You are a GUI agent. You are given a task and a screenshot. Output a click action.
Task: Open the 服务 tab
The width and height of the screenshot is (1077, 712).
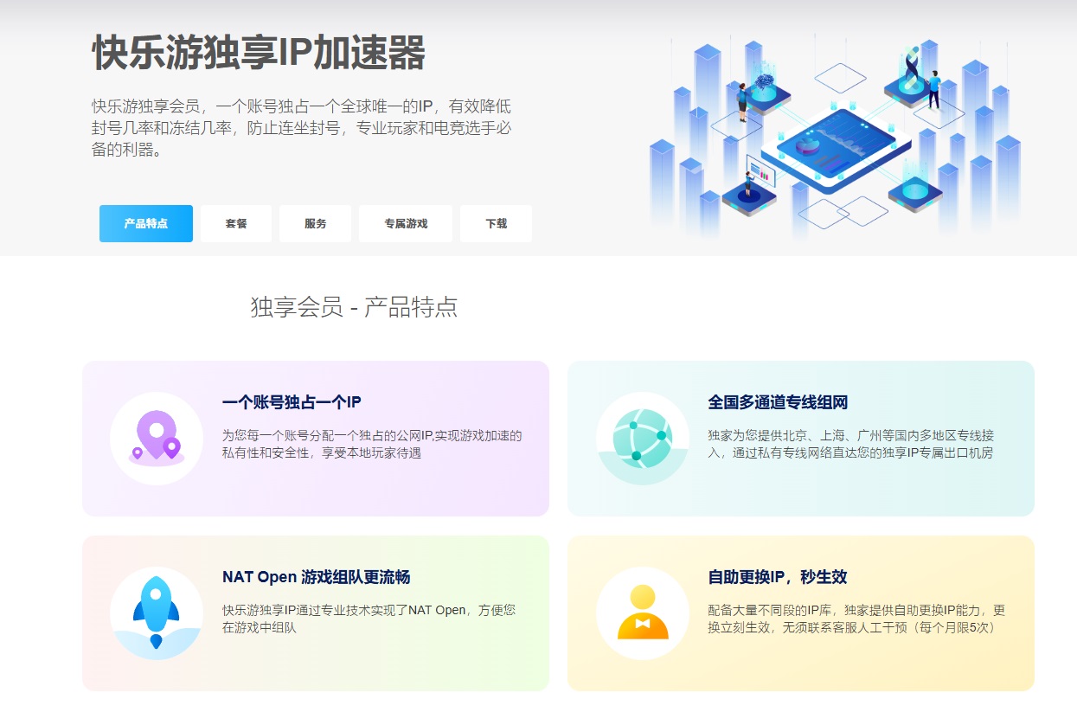tap(316, 223)
